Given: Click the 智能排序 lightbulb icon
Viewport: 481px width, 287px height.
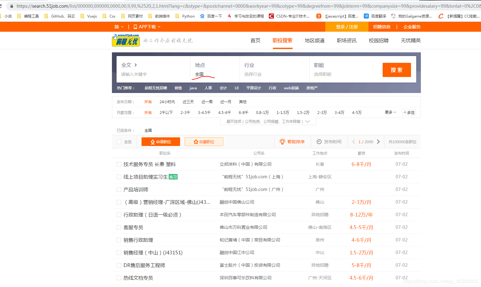Looking at the screenshot, I should click(x=282, y=142).
